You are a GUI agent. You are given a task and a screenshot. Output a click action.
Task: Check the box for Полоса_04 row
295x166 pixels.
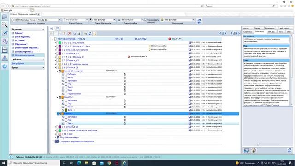click(x=57, y=57)
